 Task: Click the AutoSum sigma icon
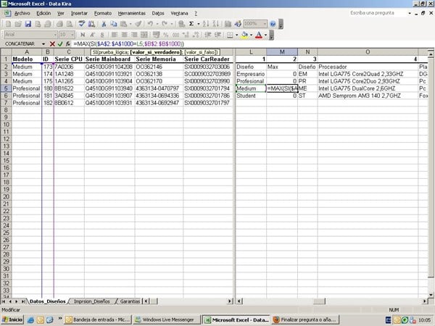pos(191,23)
